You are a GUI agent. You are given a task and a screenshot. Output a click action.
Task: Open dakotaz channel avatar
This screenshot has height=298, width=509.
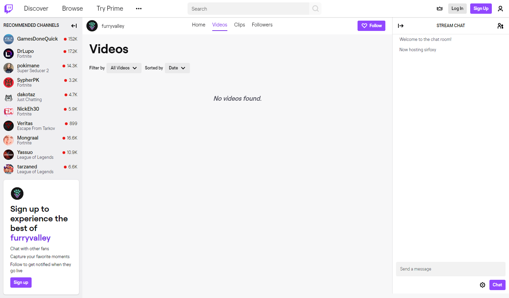pyautogui.click(x=9, y=97)
